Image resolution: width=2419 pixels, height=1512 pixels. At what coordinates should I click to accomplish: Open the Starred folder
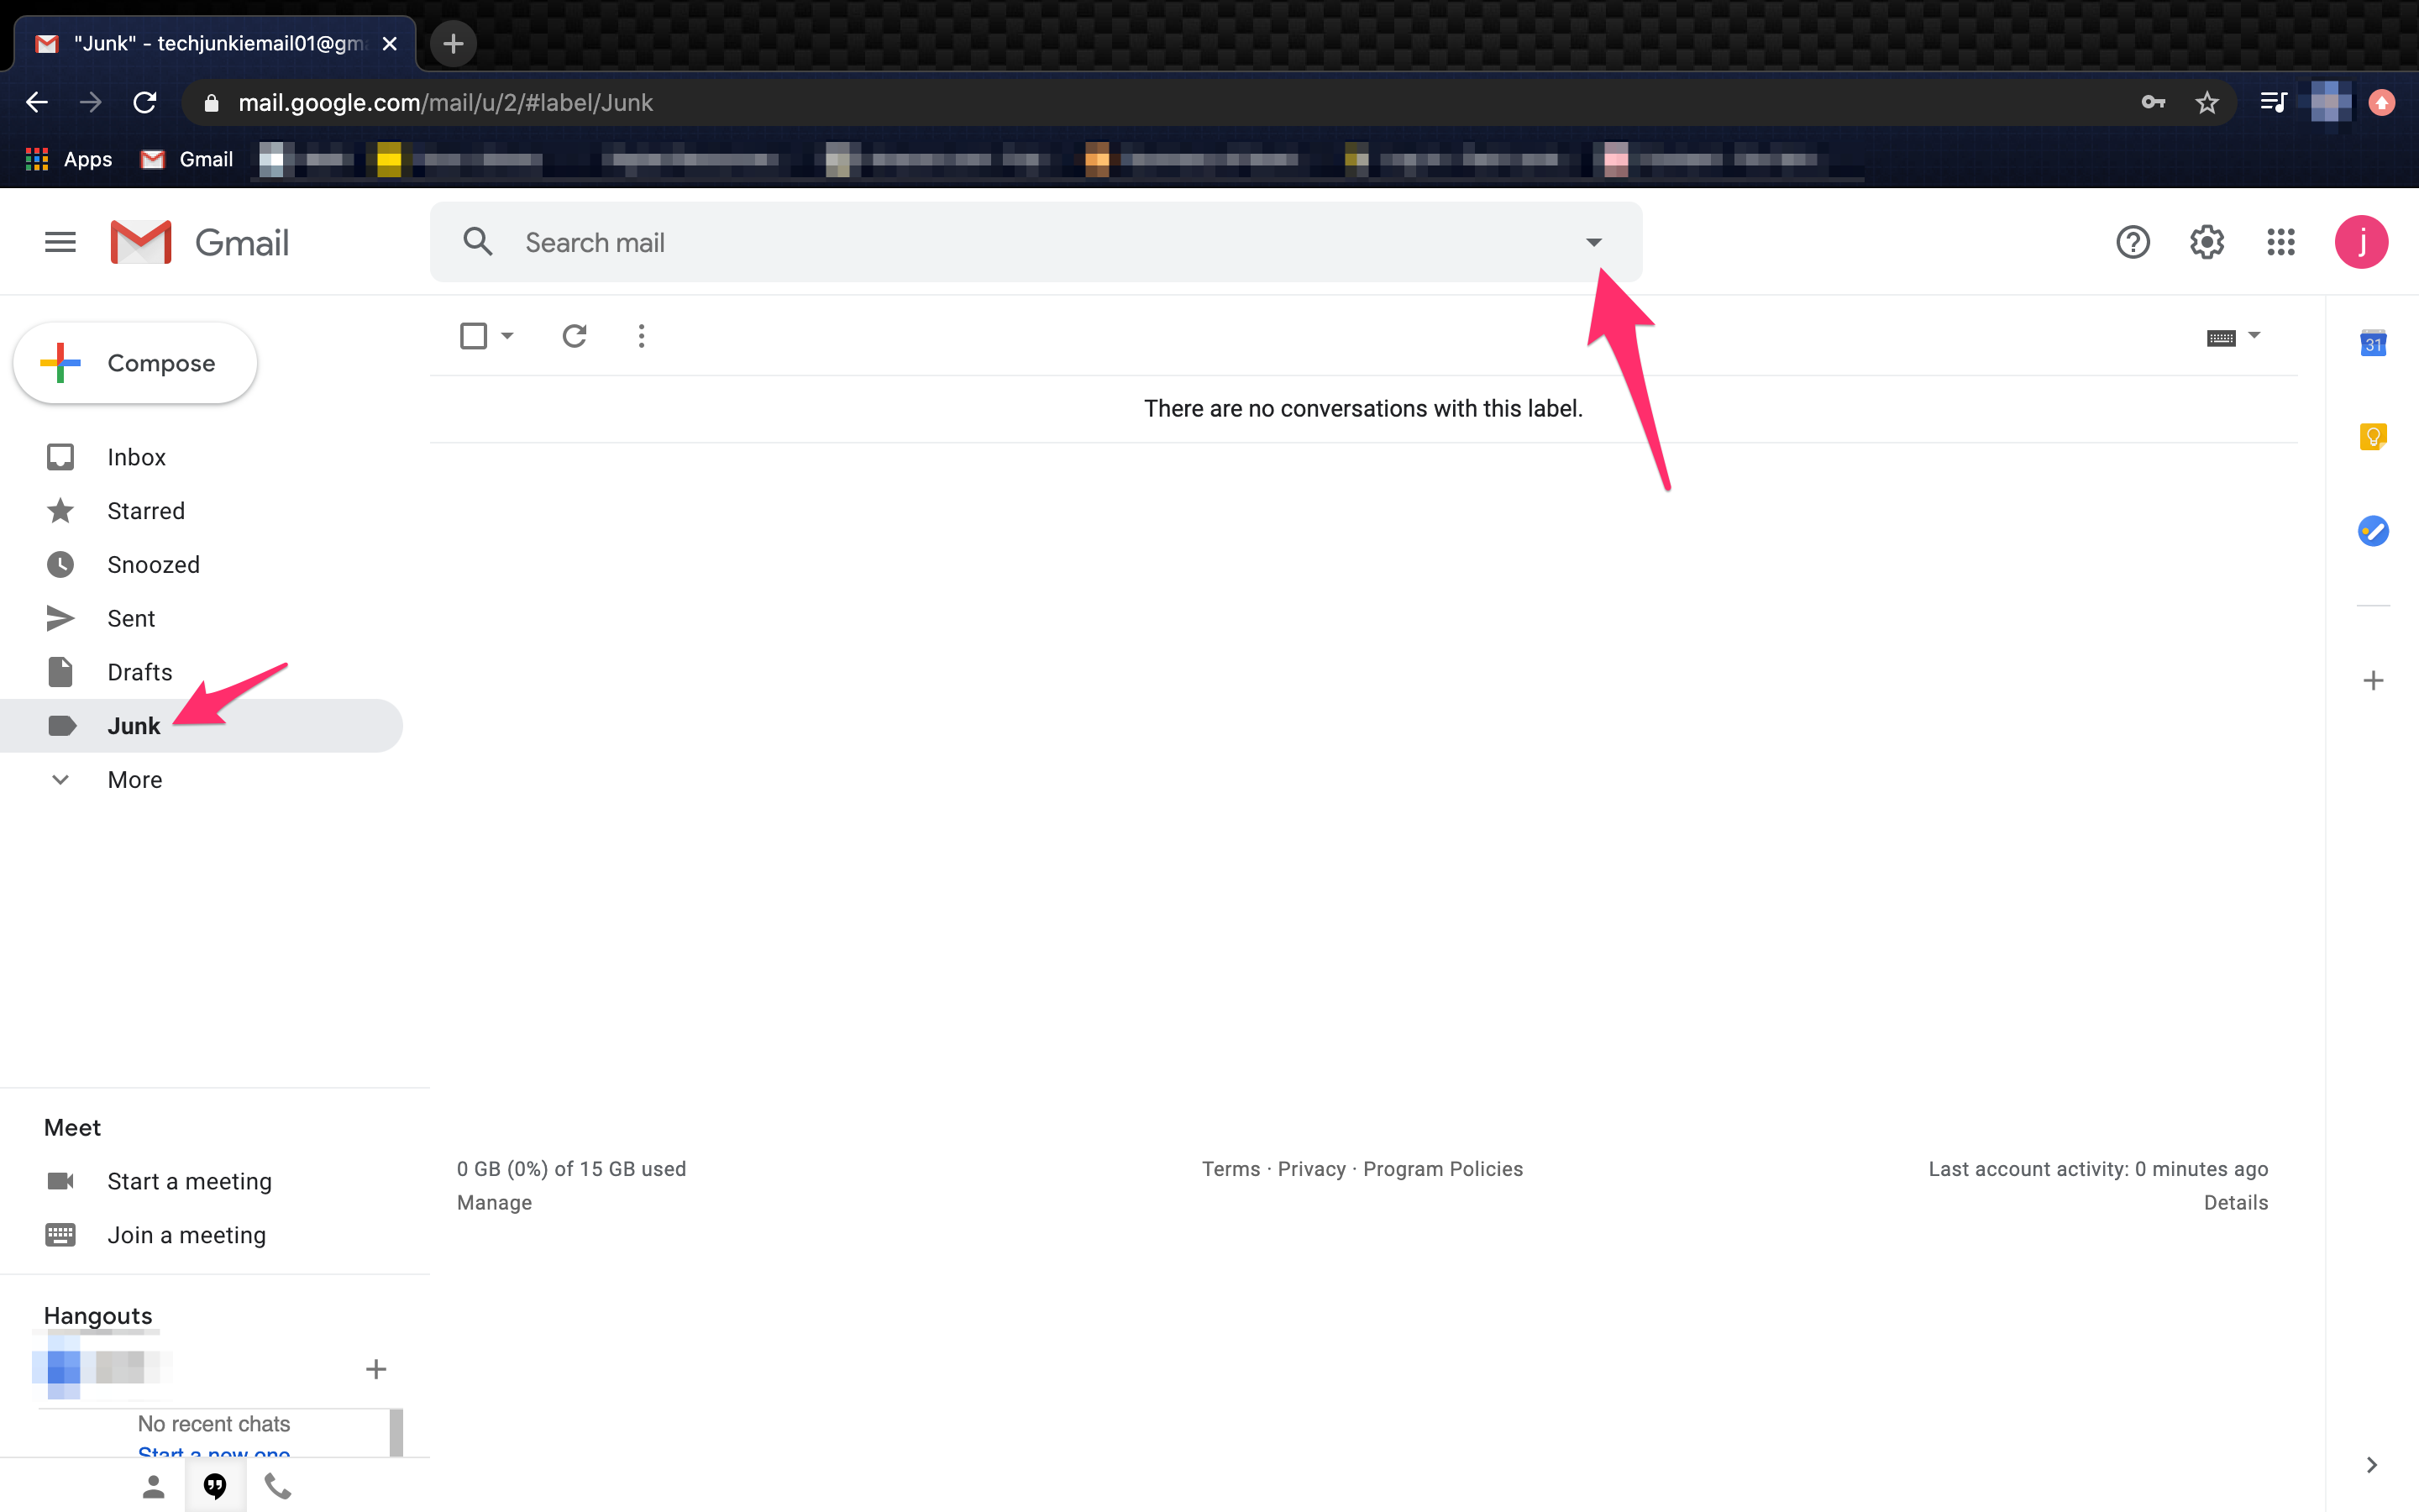(x=146, y=511)
